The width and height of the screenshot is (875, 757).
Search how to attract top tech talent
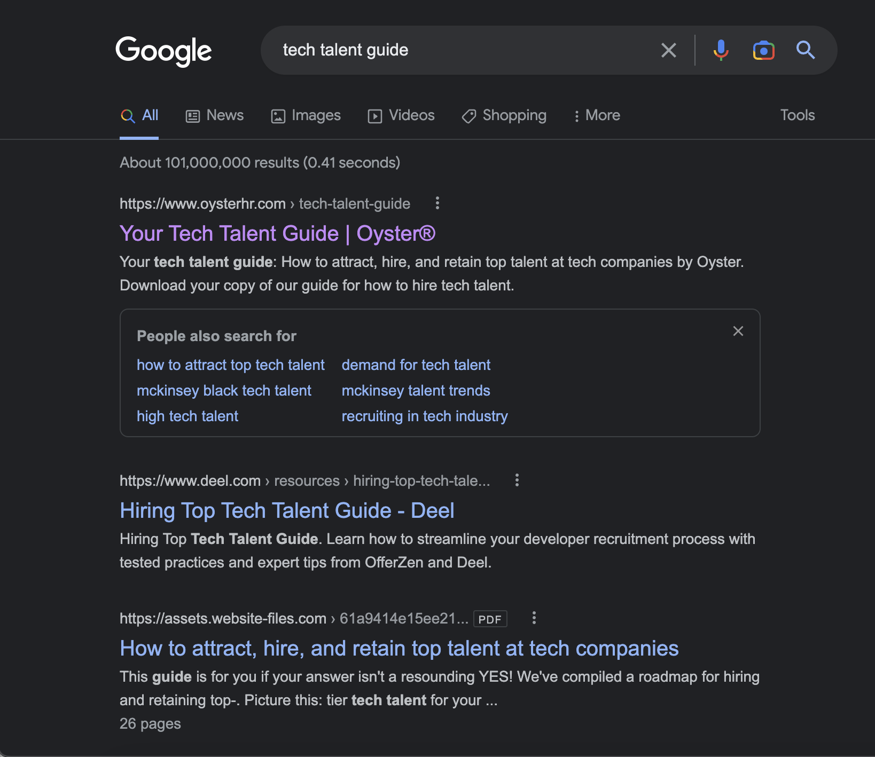pos(231,365)
